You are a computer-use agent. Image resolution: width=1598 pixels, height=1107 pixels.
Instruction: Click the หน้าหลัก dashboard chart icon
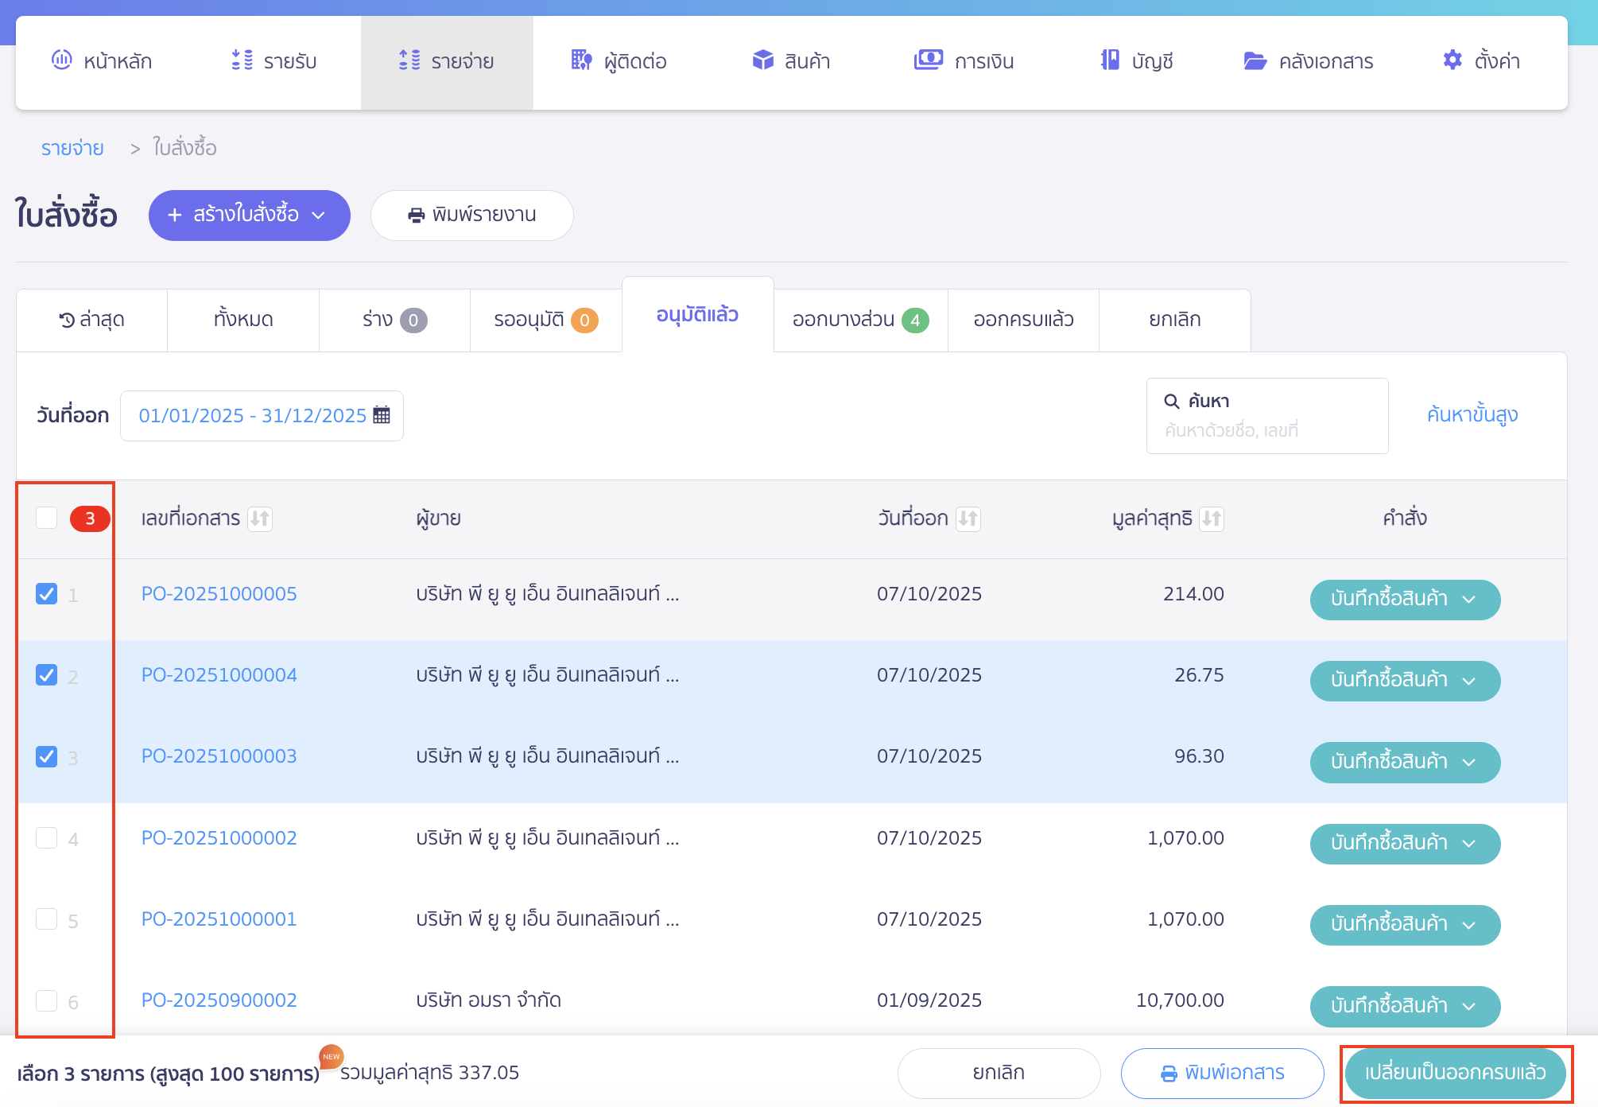pyautogui.click(x=61, y=60)
